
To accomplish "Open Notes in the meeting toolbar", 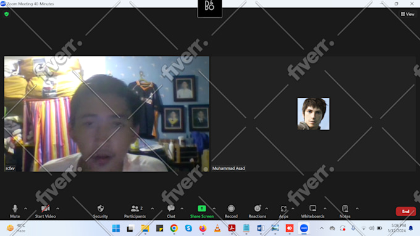I will coord(345,211).
